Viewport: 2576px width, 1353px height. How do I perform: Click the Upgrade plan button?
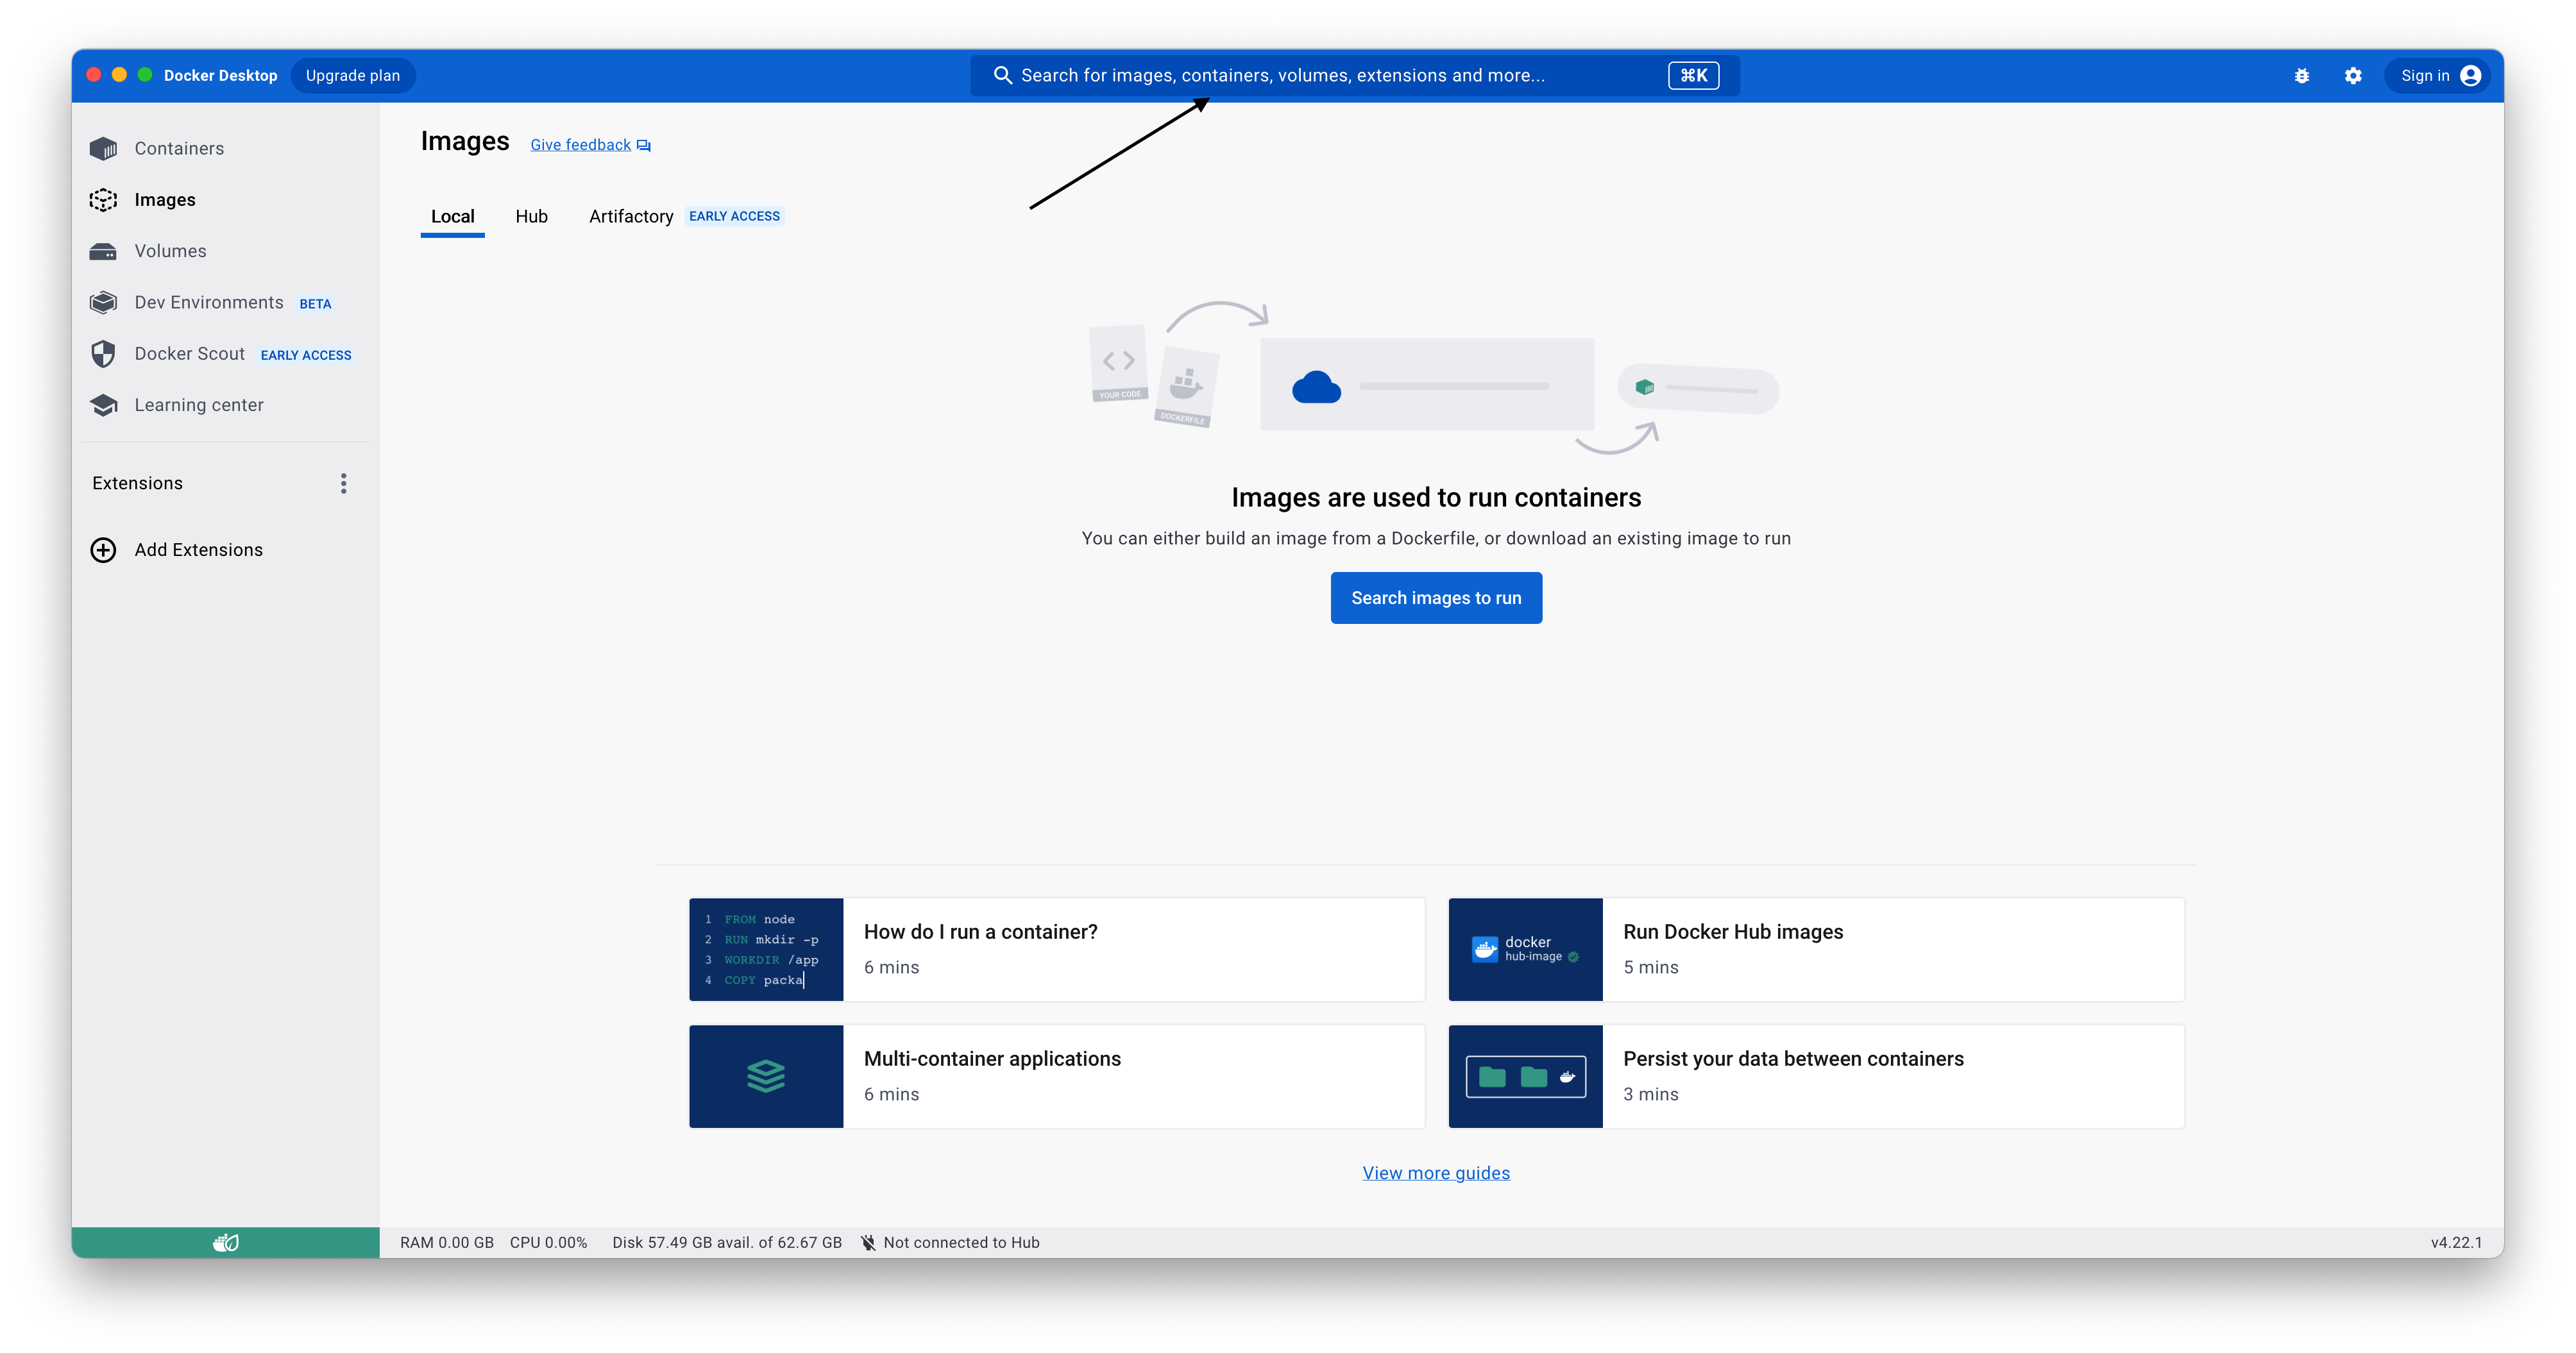point(353,76)
